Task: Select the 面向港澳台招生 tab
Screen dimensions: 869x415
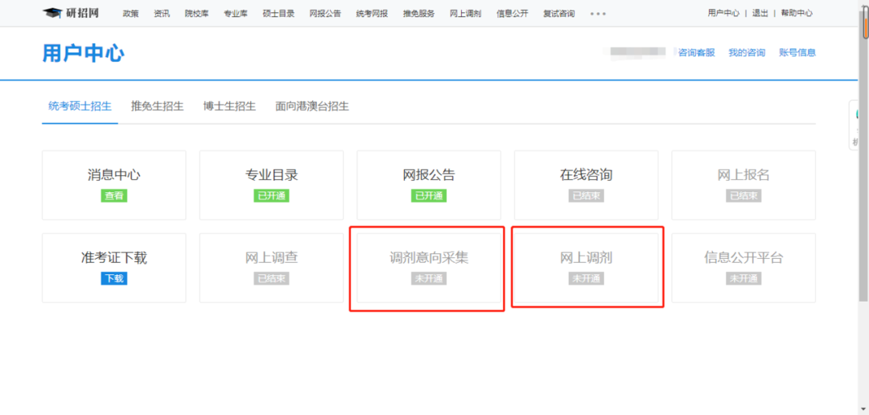Action: coord(311,106)
